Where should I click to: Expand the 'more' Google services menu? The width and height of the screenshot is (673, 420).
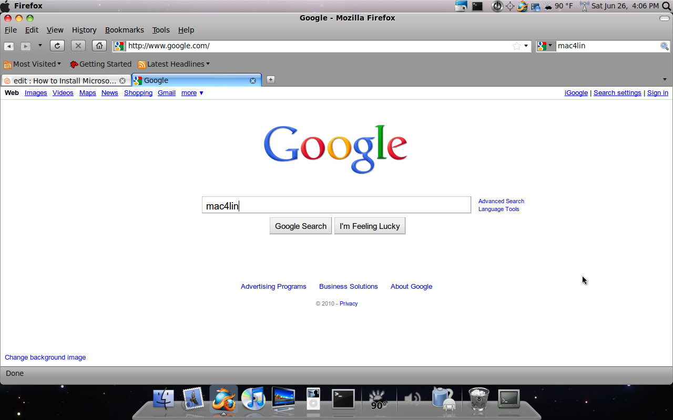[x=192, y=93]
